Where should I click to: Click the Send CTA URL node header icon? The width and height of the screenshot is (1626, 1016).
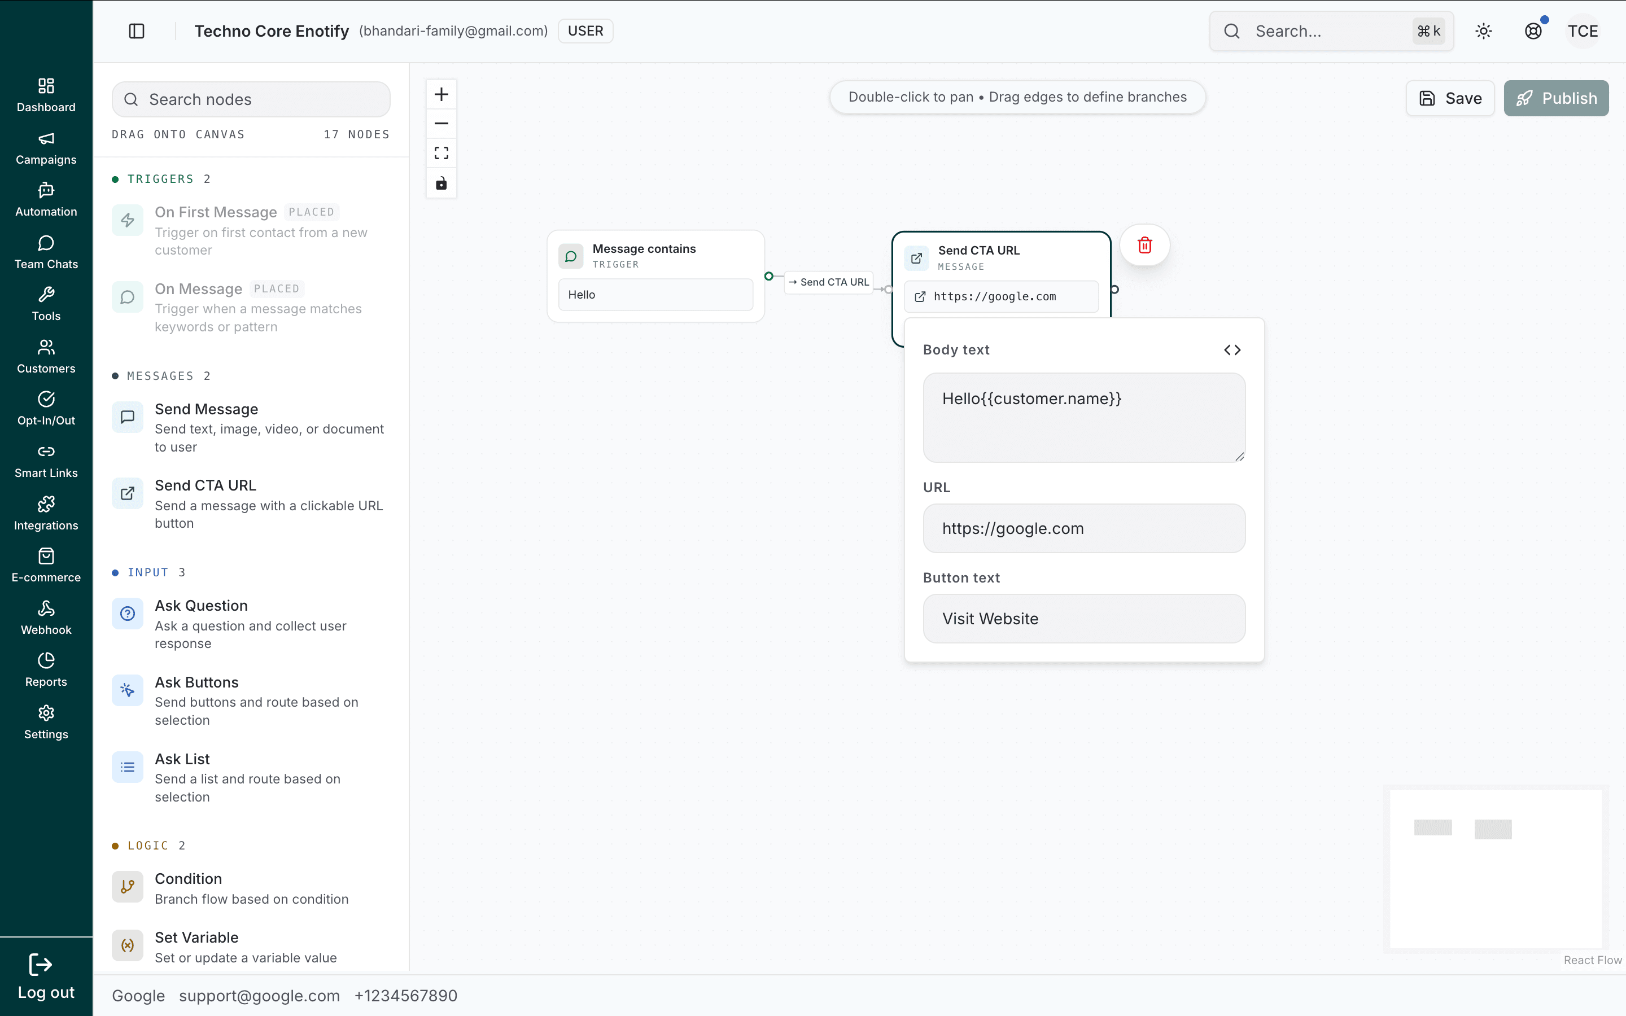(x=916, y=258)
